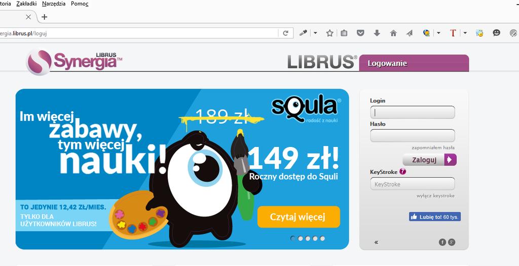This screenshot has height=266, width=519.
Task: Select the first banner slide dot
Action: 293,238
